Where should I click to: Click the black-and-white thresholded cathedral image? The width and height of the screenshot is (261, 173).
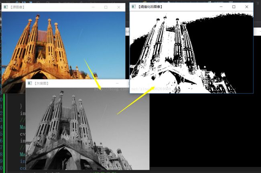[x=192, y=52]
